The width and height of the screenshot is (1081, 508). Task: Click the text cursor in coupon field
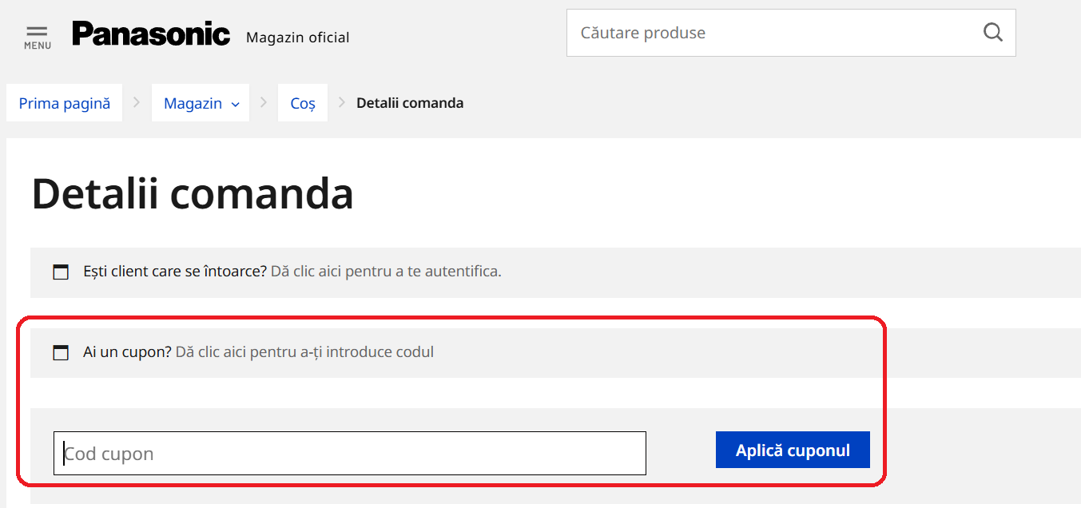pyautogui.click(x=65, y=453)
